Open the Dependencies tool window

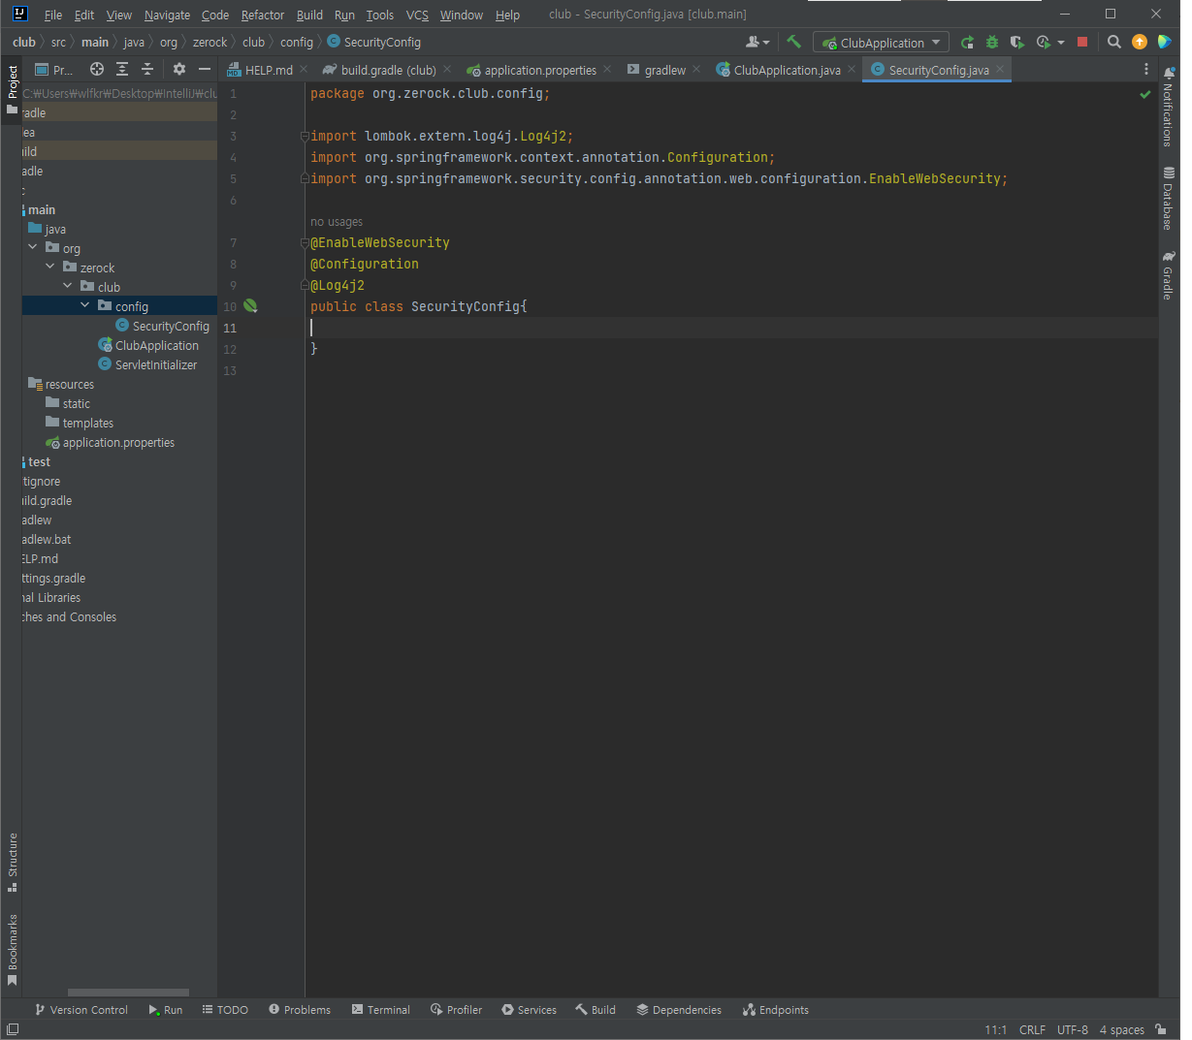[x=679, y=1010]
